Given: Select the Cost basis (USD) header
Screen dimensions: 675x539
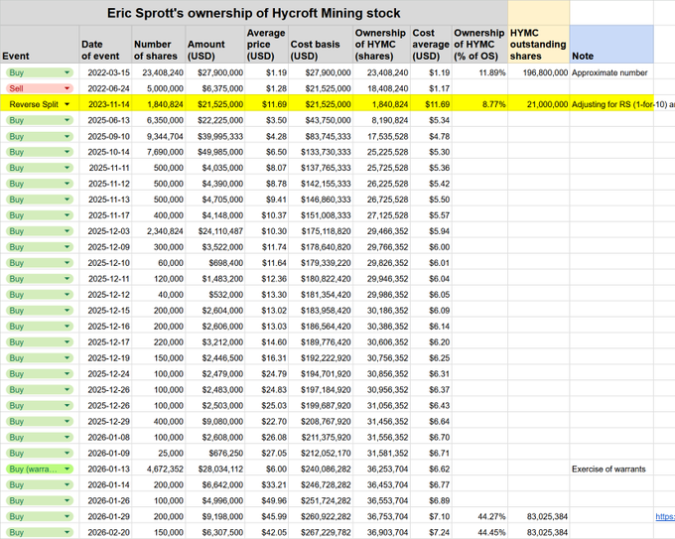Looking at the screenshot, I should 321,45.
